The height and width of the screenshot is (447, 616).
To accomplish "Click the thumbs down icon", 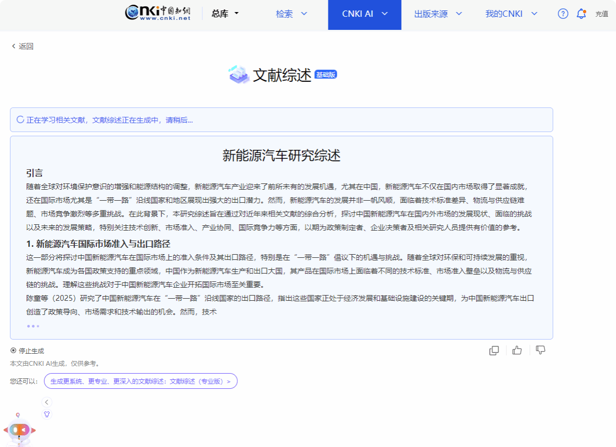I will [x=541, y=350].
